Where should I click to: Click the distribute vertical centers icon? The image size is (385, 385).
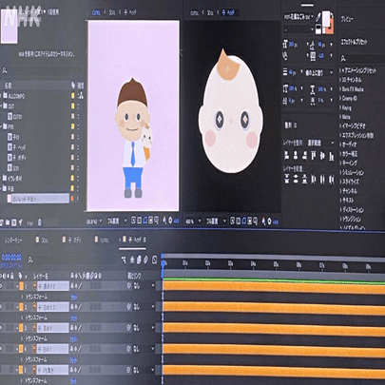(296, 180)
